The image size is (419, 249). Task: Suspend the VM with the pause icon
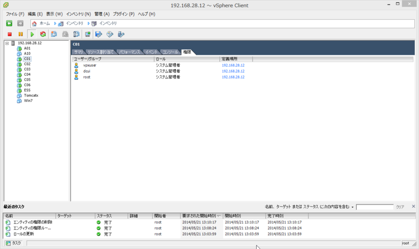tap(20, 34)
